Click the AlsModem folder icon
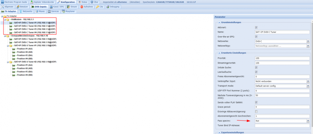The width and height of the screenshot is (313, 134). 8,19
